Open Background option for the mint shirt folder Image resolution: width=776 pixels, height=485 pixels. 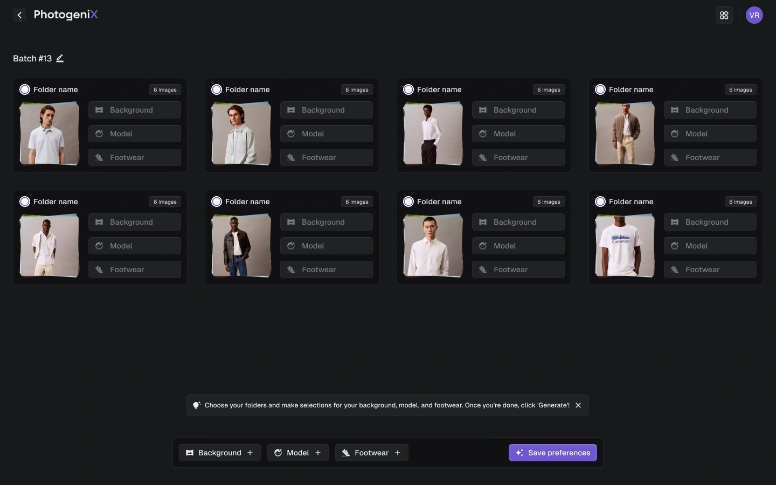click(x=326, y=110)
